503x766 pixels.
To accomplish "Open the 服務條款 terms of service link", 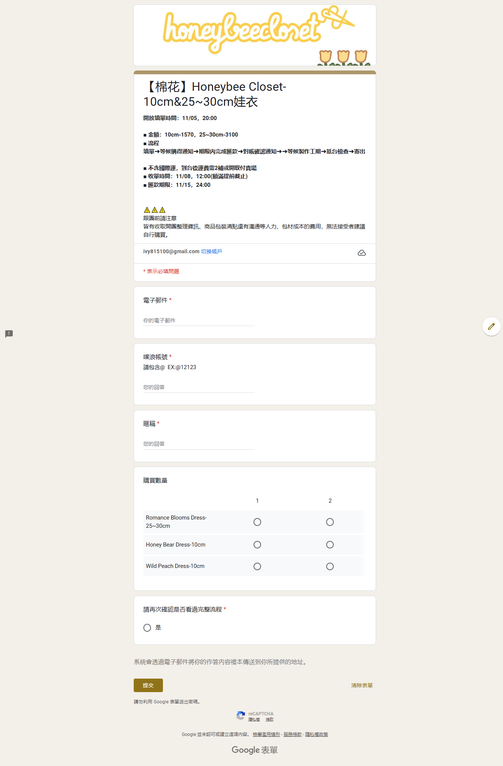I will click(293, 734).
